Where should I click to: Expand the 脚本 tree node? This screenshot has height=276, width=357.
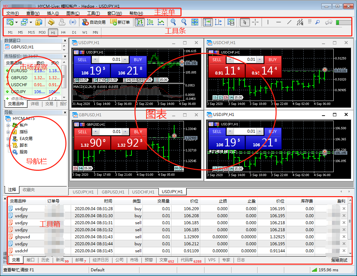(x=8, y=145)
